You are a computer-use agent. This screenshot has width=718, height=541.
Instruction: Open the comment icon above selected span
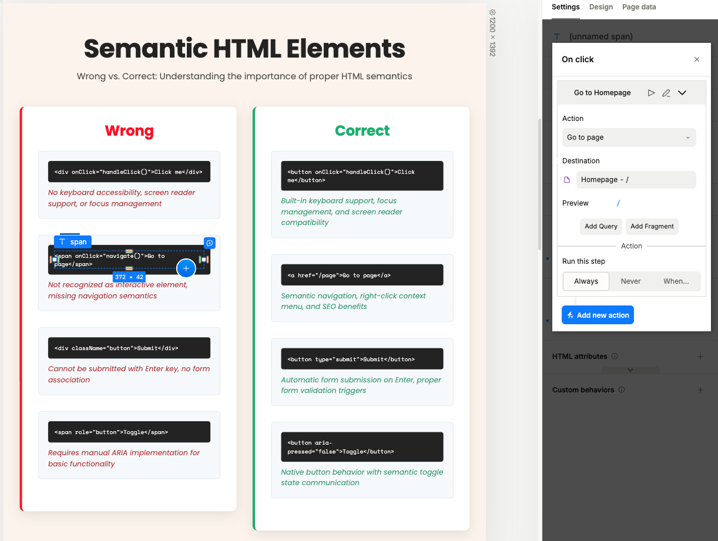(x=210, y=243)
